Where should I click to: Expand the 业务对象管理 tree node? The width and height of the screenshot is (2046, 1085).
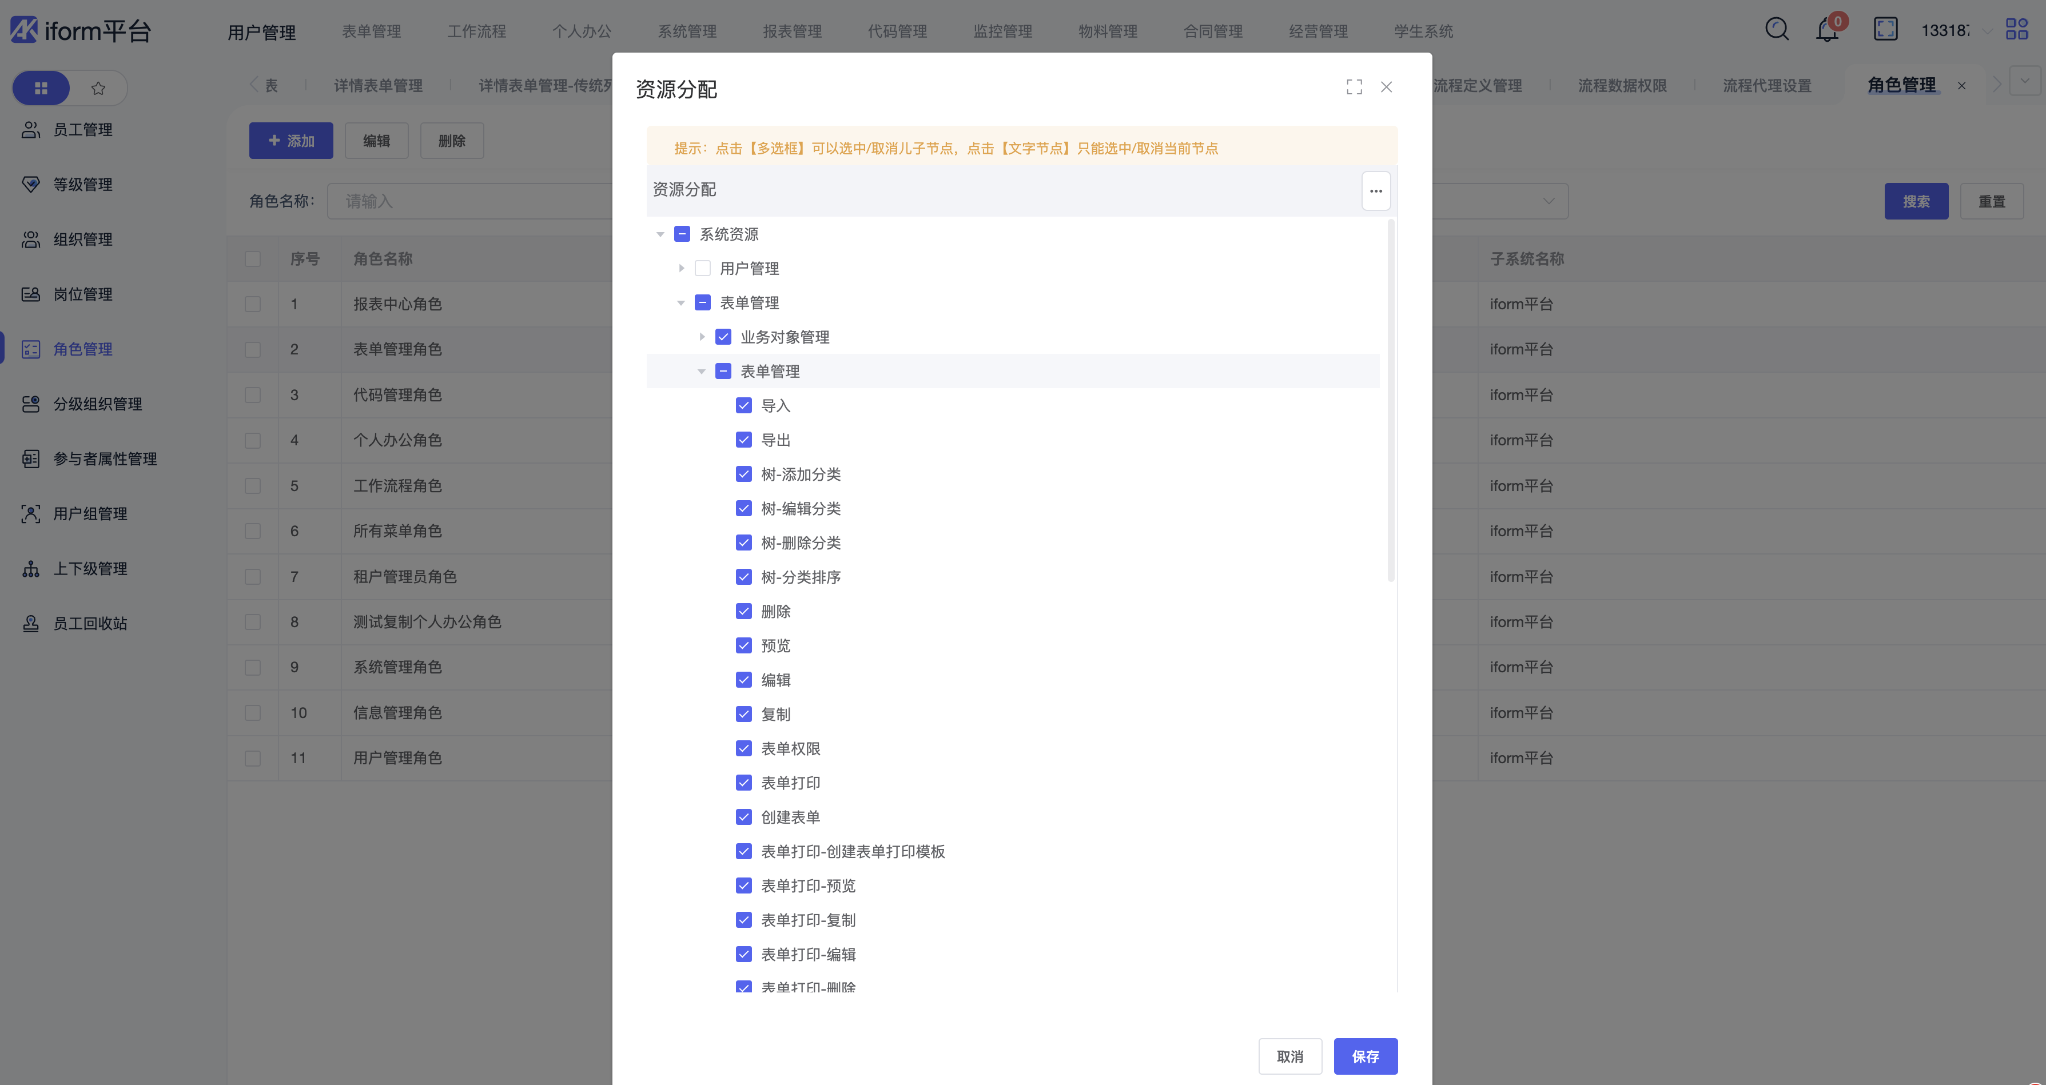tap(702, 337)
